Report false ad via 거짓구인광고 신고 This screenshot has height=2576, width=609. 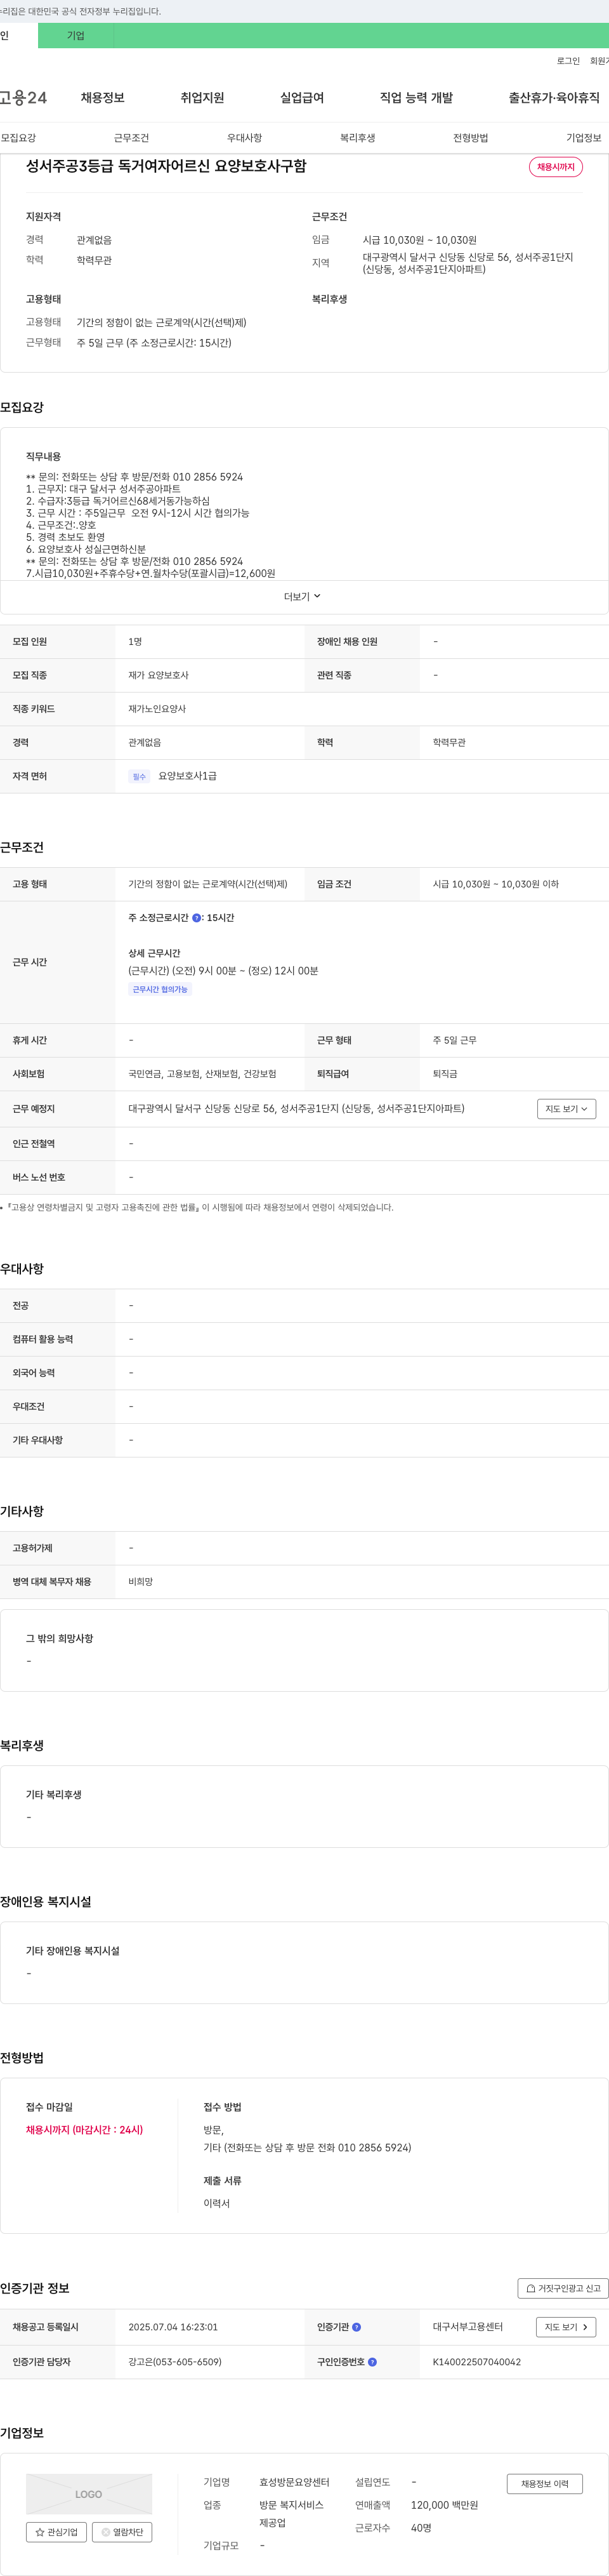point(563,2288)
